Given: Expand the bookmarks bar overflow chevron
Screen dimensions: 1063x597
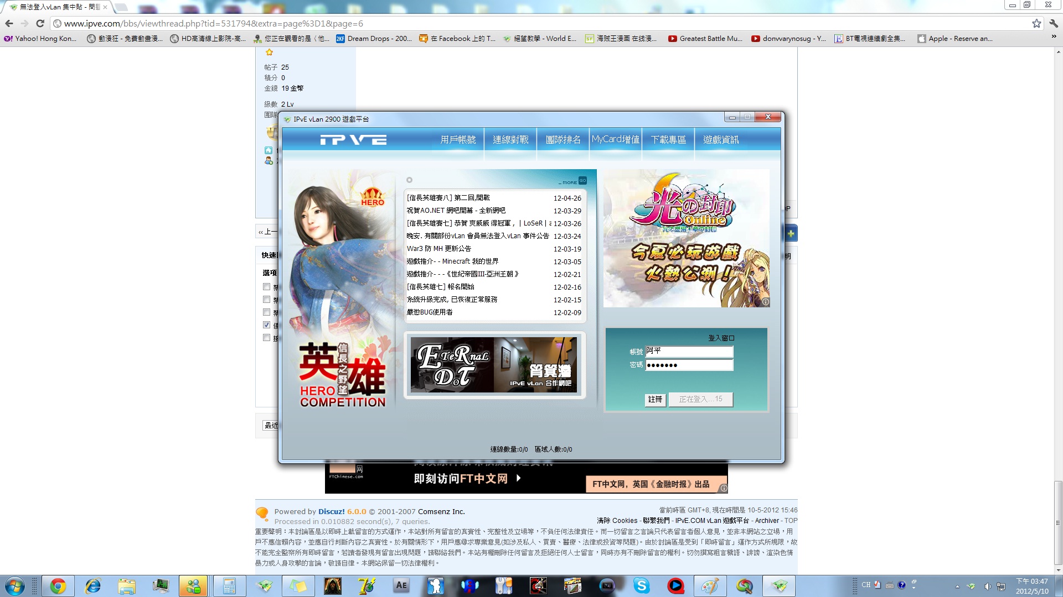Looking at the screenshot, I should click(1054, 37).
